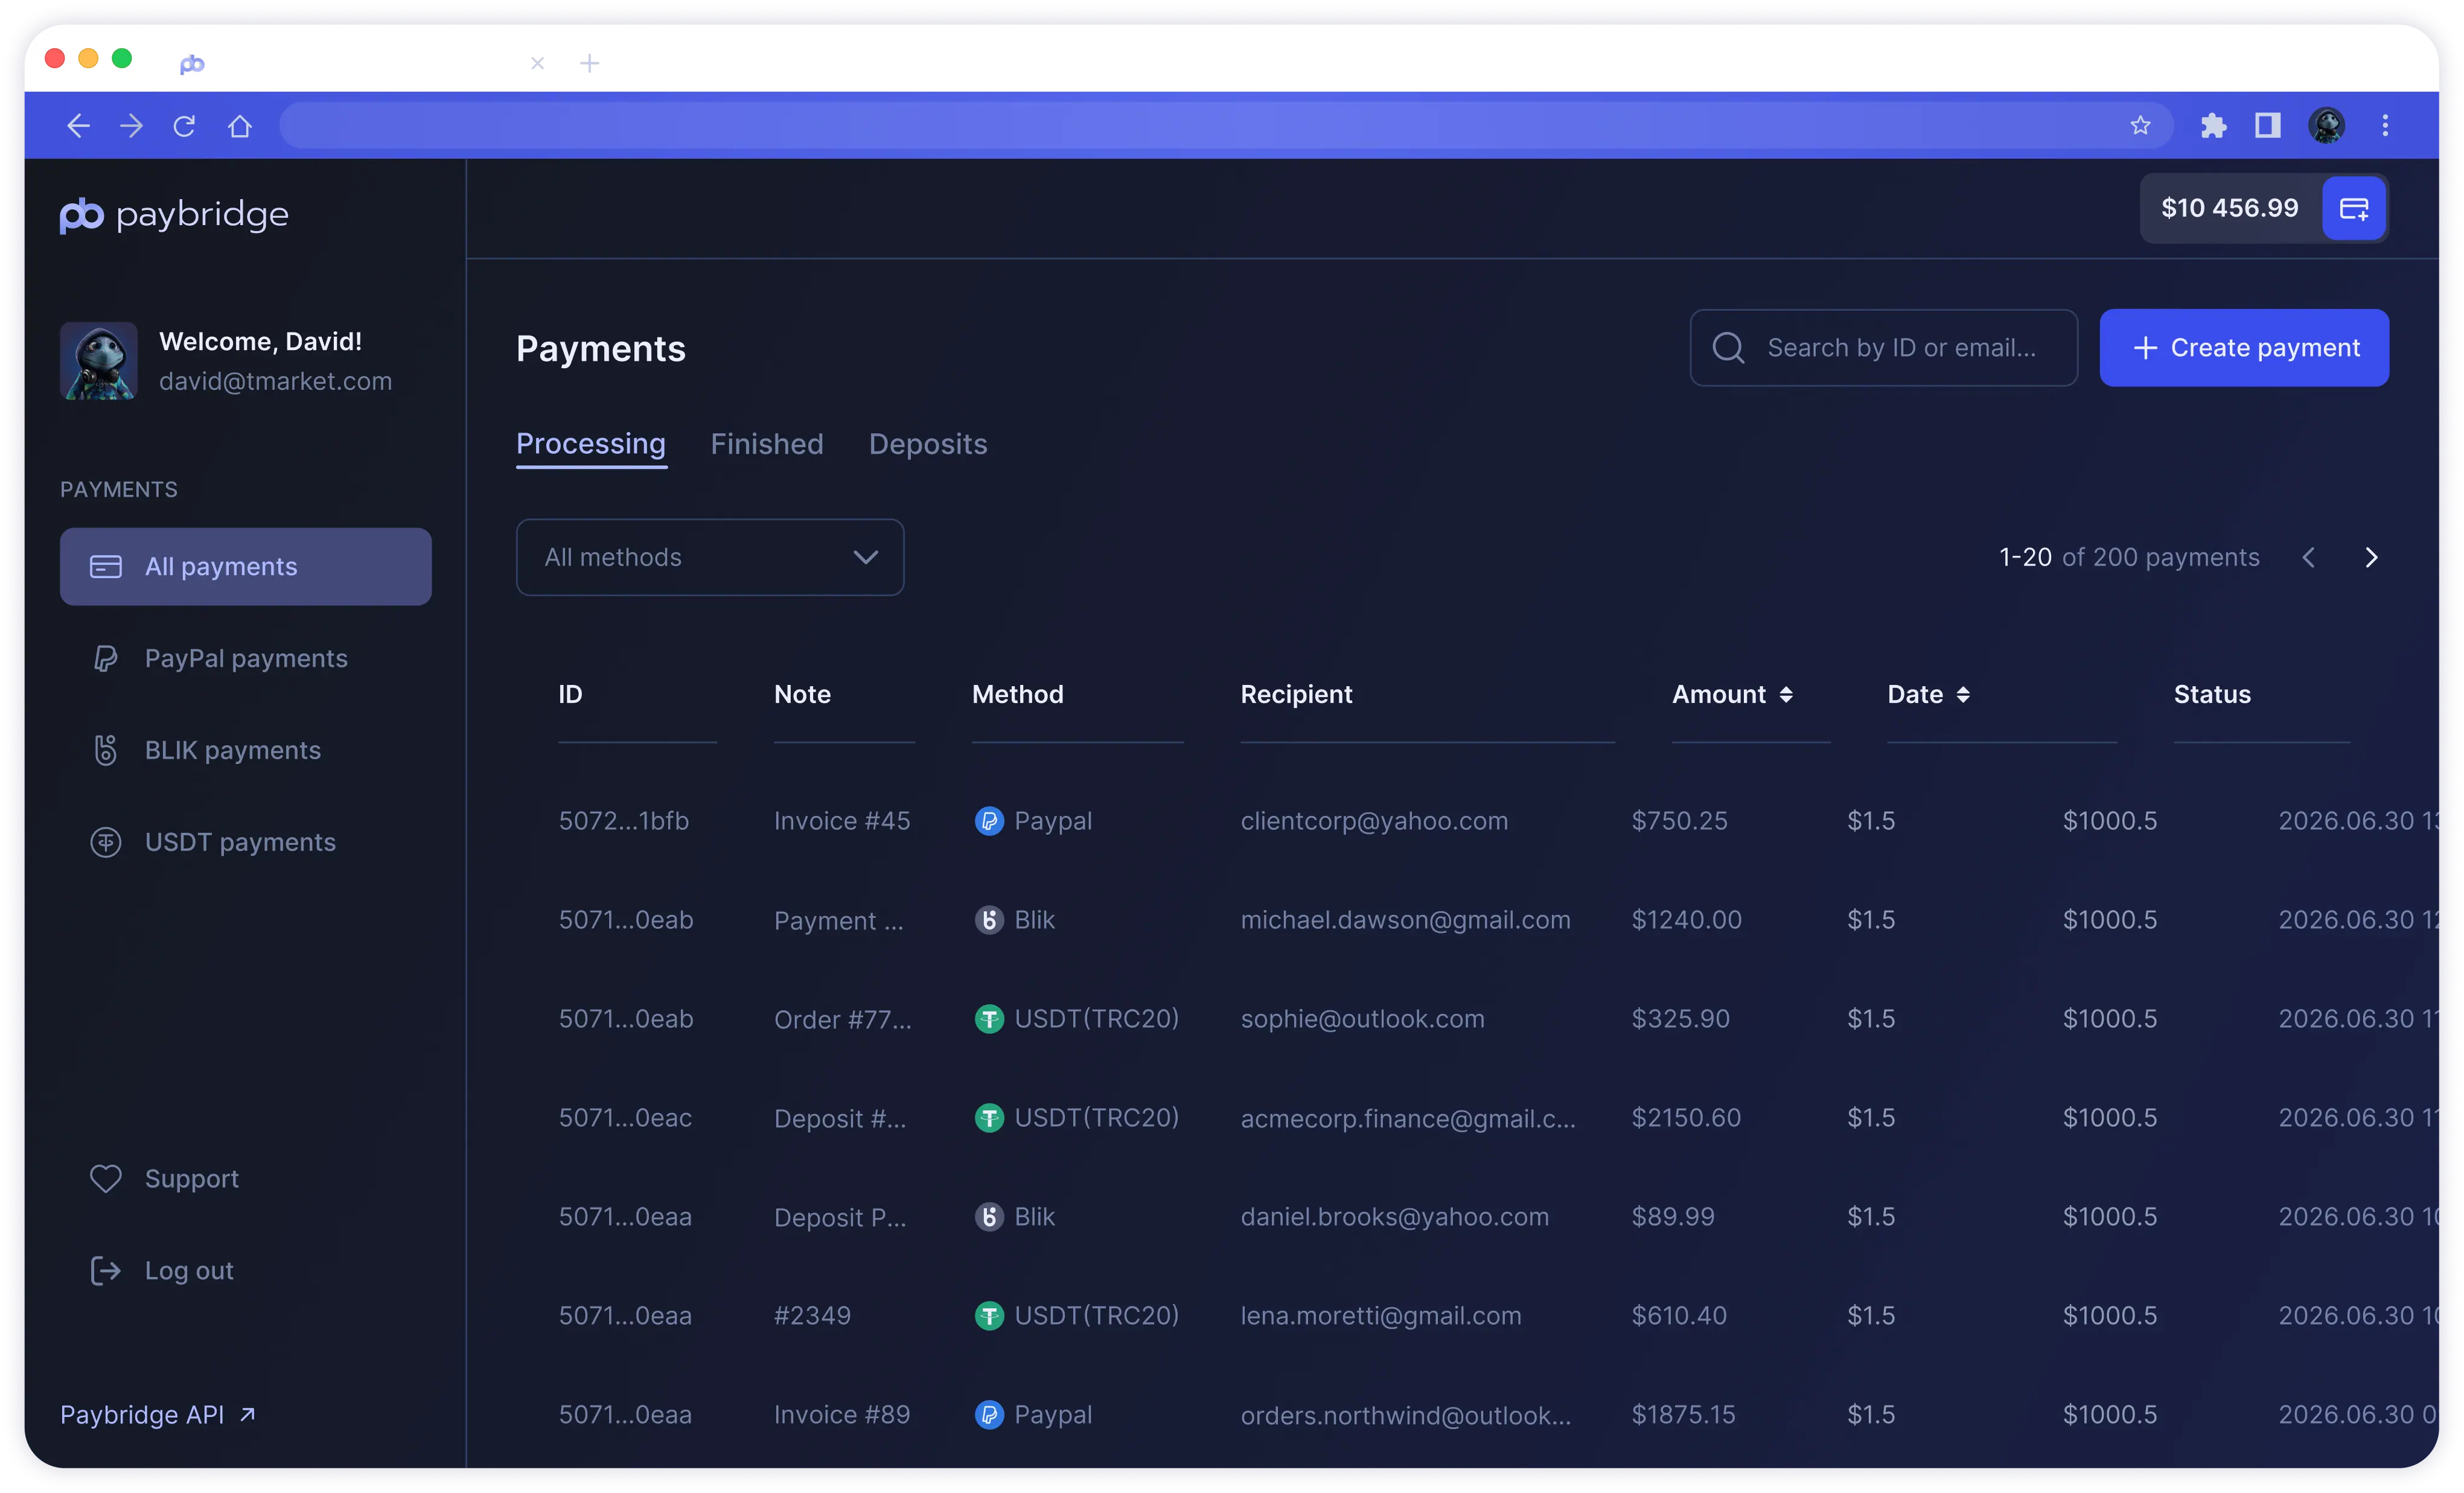2464x1493 pixels.
Task: Click Log out in the sidebar
Action: (x=162, y=1271)
